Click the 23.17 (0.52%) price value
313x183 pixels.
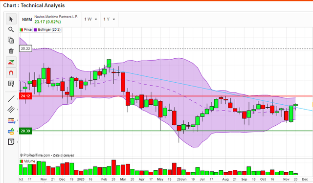[x=47, y=22]
